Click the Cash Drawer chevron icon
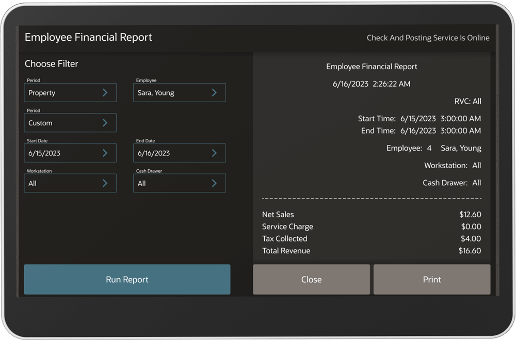Screen dimensions: 516x340 [214, 183]
